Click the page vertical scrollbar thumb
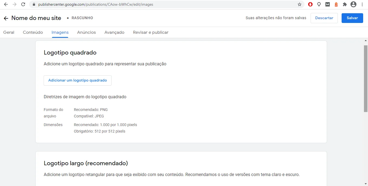 (366, 78)
